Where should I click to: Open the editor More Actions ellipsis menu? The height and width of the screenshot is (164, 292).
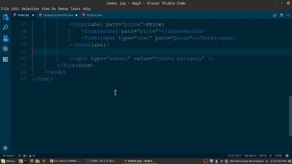[288, 15]
